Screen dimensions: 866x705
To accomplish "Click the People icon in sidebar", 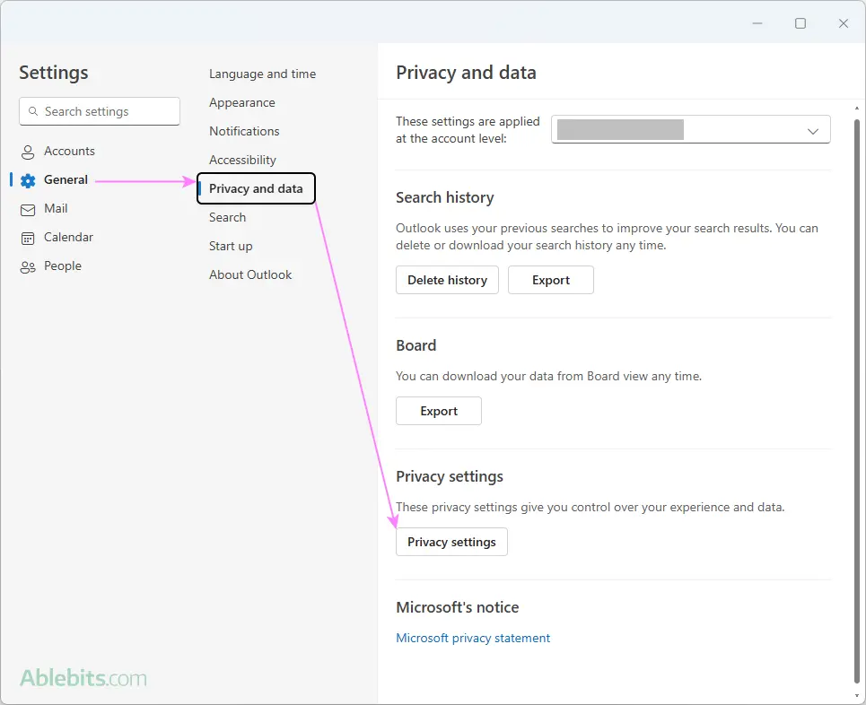I will coord(28,267).
